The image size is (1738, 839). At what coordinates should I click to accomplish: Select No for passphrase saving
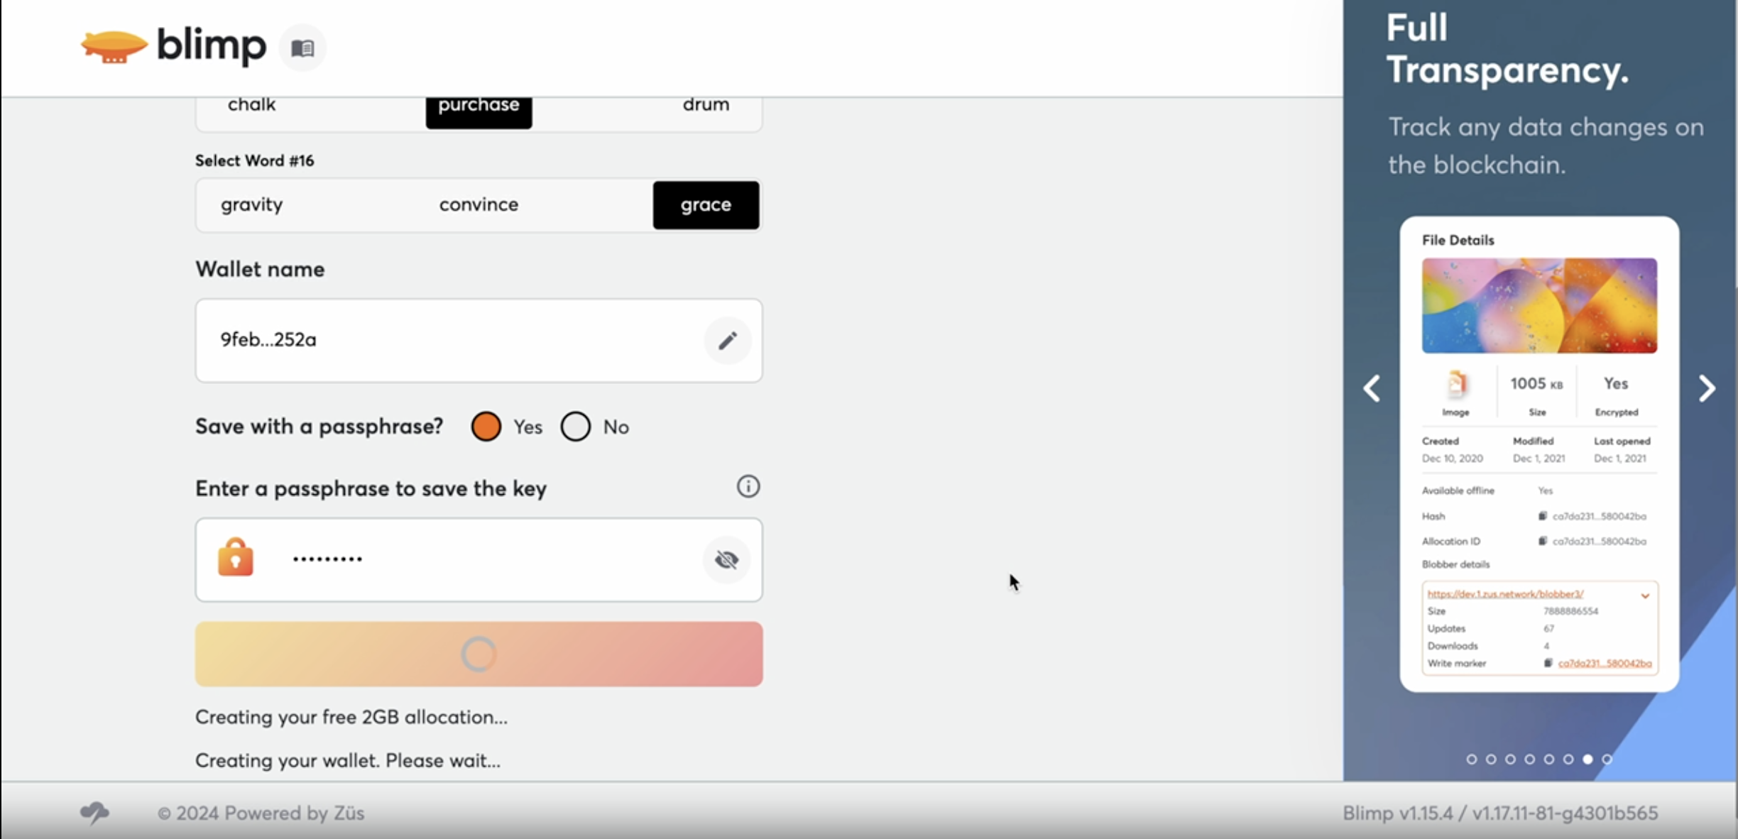576,427
